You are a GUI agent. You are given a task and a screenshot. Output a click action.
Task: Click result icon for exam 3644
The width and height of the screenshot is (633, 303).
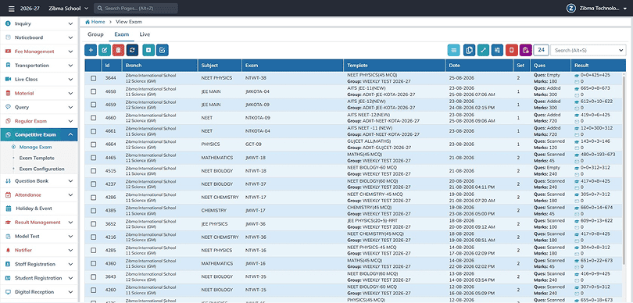click(x=576, y=76)
